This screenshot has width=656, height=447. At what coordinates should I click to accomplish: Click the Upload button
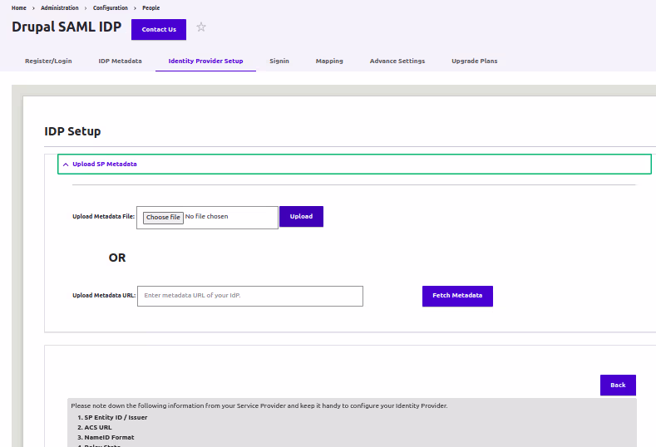pos(301,217)
